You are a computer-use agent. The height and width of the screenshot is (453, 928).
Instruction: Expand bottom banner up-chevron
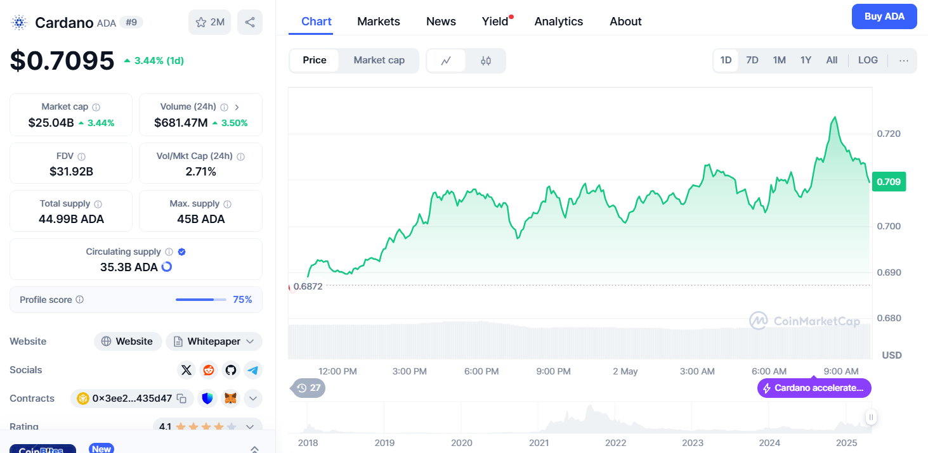pos(254,449)
